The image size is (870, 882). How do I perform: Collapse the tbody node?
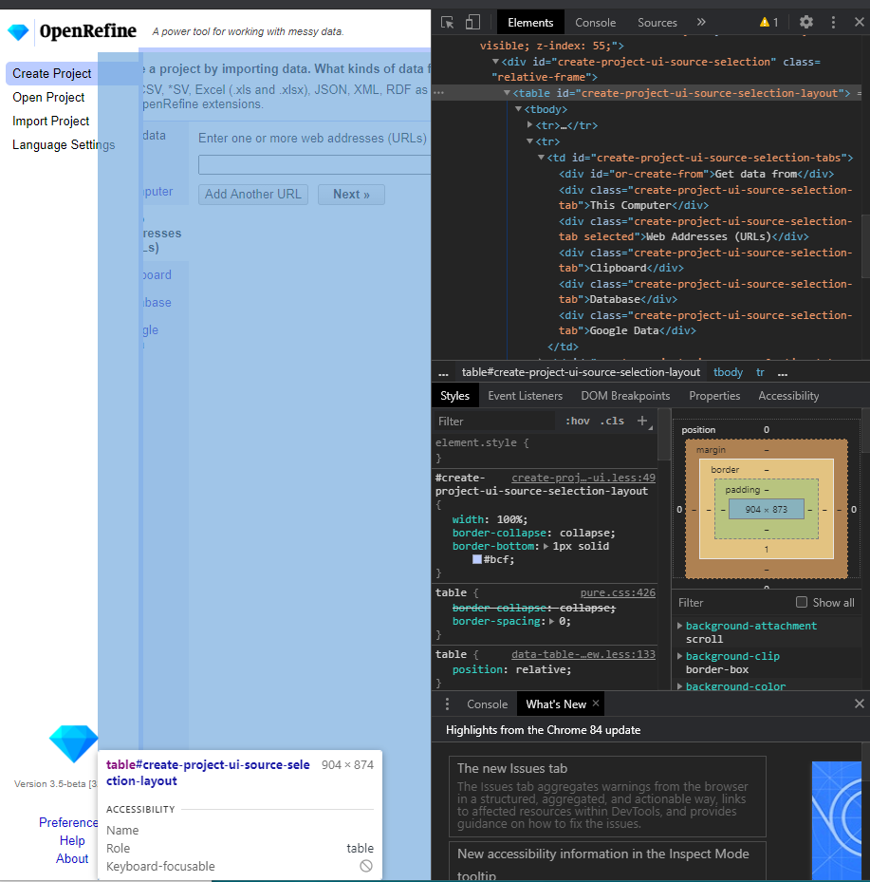coord(518,109)
